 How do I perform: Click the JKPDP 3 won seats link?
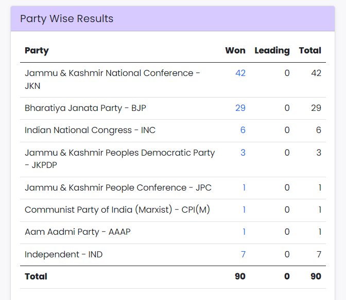click(x=243, y=153)
